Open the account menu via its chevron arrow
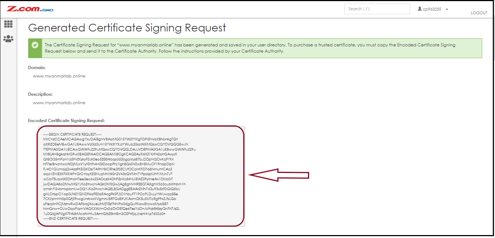495x238 pixels. tap(447, 9)
